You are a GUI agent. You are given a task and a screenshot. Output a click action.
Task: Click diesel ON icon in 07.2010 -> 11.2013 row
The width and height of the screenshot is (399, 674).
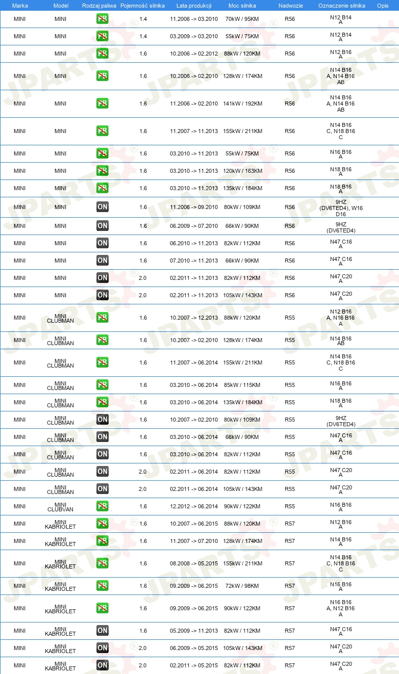[103, 261]
